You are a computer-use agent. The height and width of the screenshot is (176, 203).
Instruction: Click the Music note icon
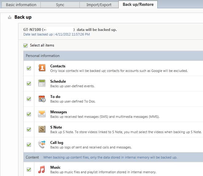42,169
